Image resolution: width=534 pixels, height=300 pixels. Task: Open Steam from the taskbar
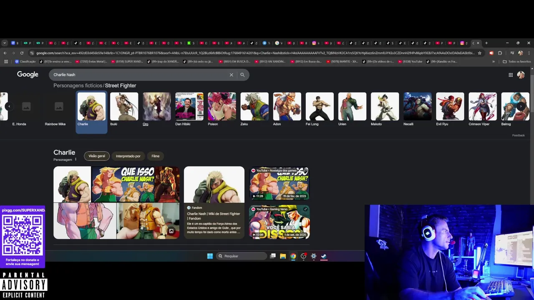click(x=324, y=256)
